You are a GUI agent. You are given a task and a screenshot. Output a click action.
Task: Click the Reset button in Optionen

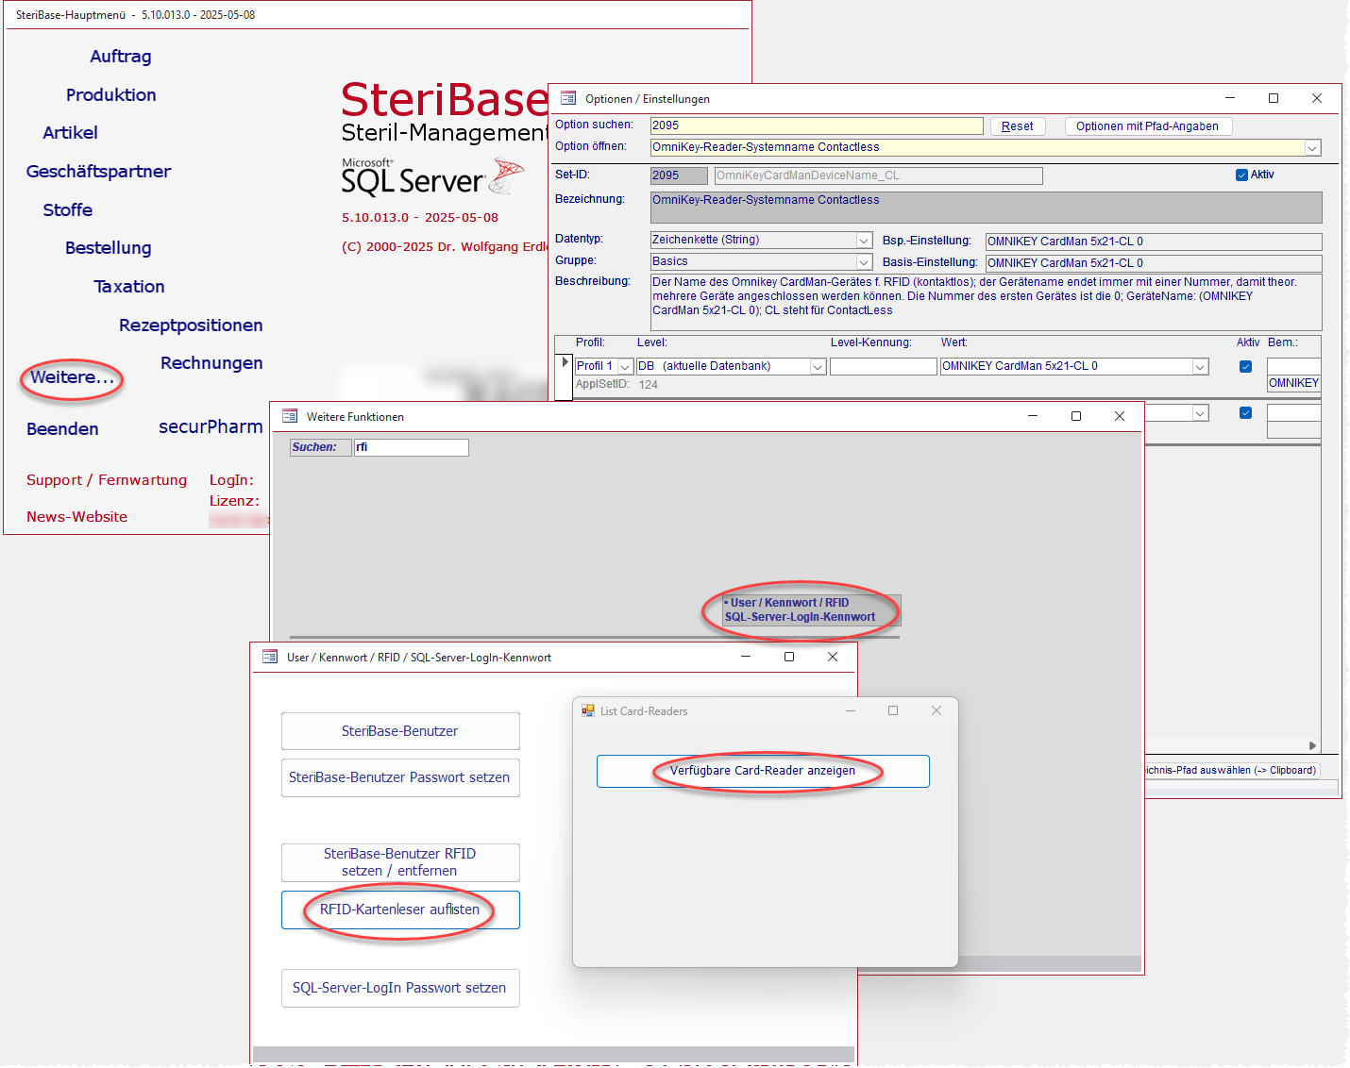(1017, 126)
